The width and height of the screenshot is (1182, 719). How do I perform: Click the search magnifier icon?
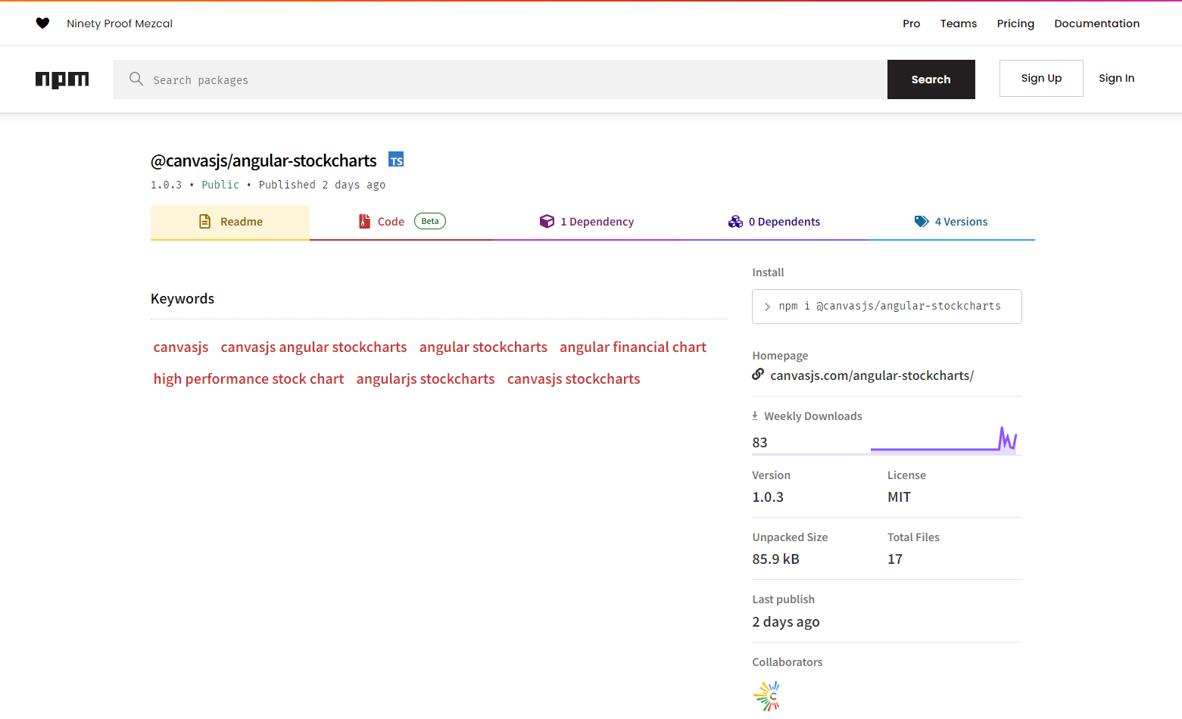click(x=136, y=79)
